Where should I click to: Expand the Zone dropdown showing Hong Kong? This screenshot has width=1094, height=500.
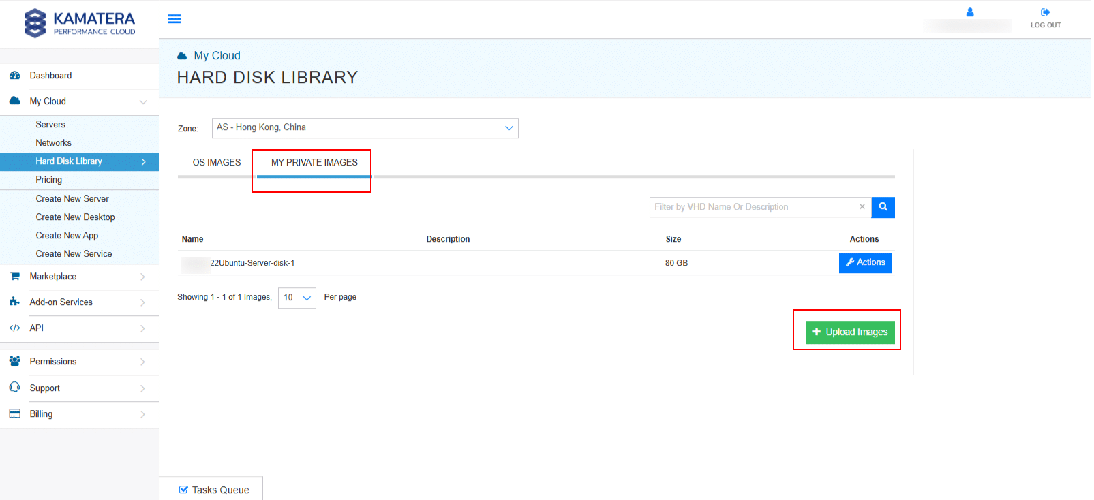pos(365,128)
